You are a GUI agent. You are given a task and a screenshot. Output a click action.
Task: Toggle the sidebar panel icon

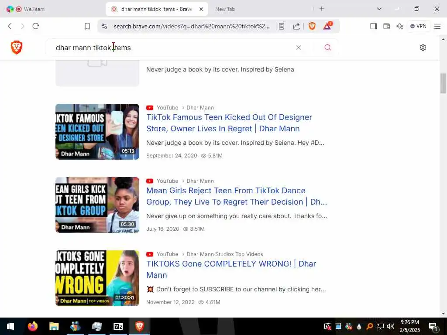pos(374,26)
